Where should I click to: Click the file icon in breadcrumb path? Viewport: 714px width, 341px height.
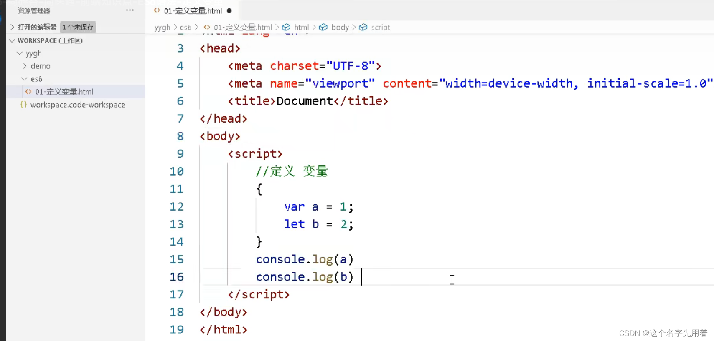coord(207,27)
